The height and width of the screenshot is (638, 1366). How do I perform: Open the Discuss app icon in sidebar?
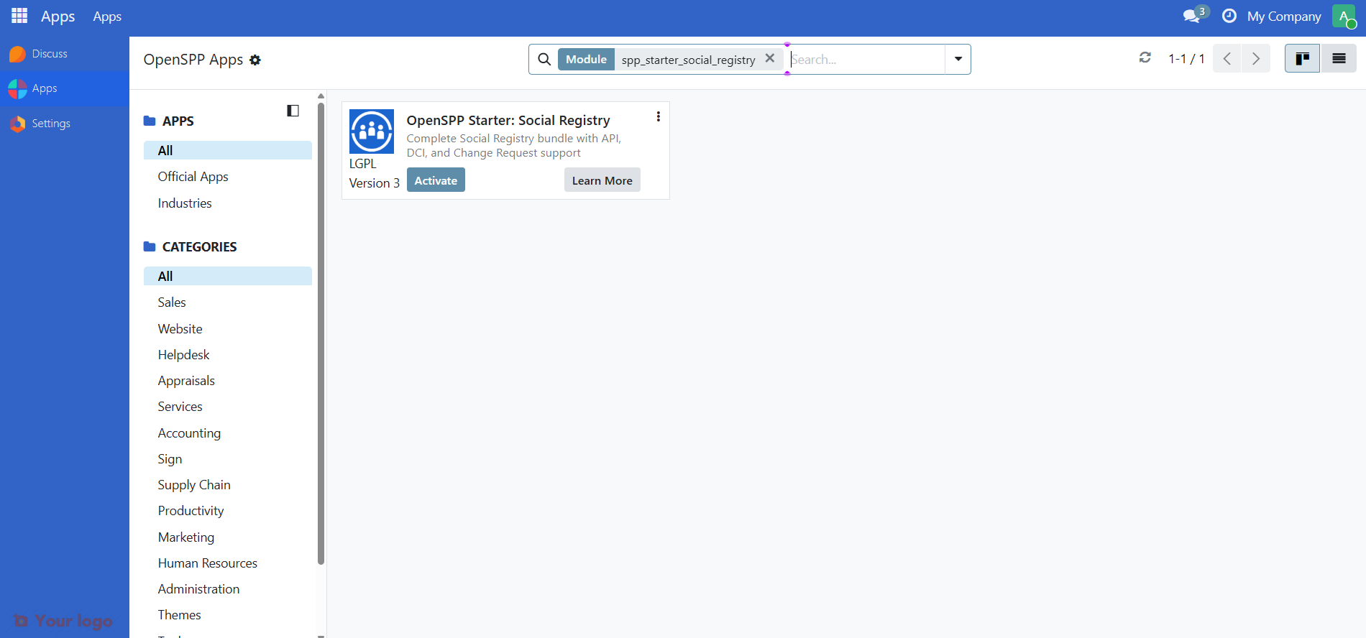[17, 54]
